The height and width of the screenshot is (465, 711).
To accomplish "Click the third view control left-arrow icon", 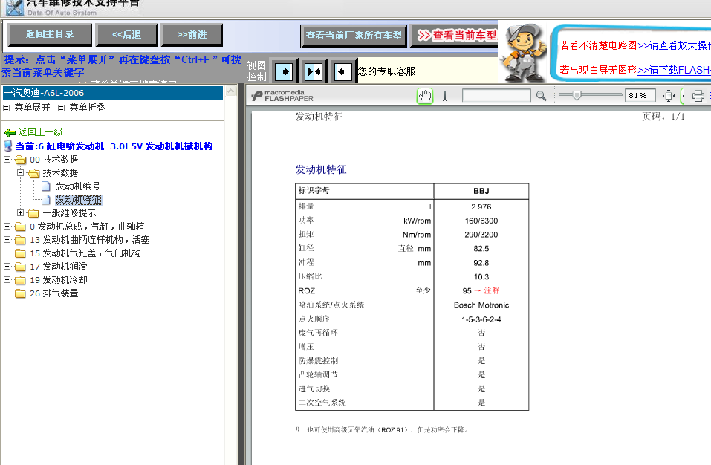I will (x=342, y=72).
